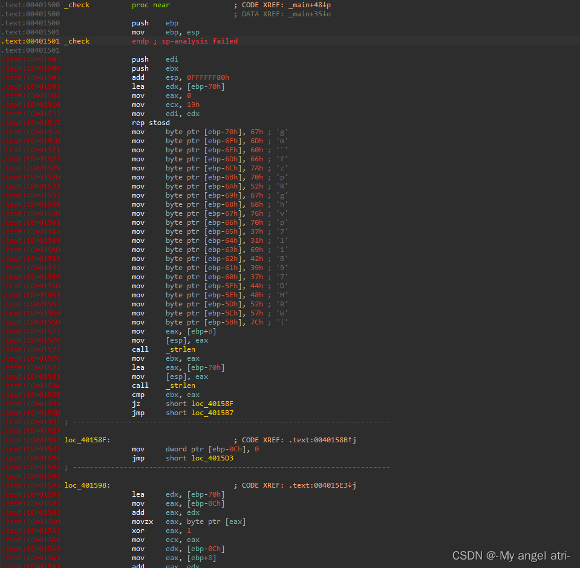Click the 'xor eax, 1' instruction
This screenshot has height=568, width=580.
(x=161, y=531)
